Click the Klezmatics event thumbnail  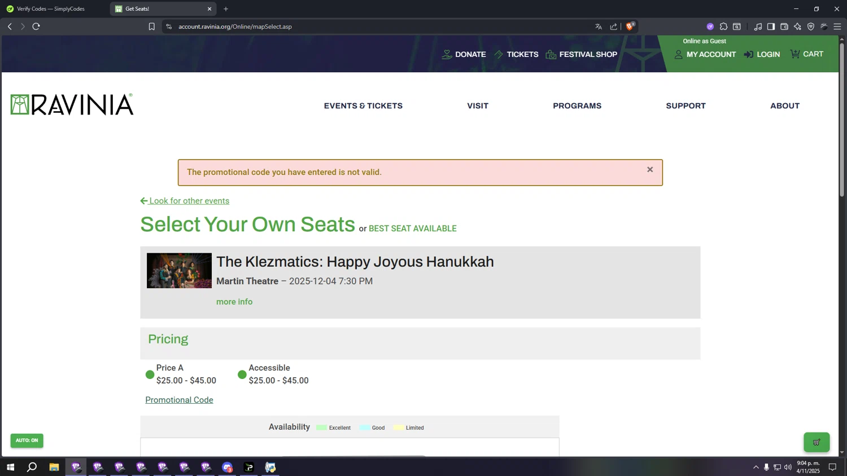tap(179, 271)
